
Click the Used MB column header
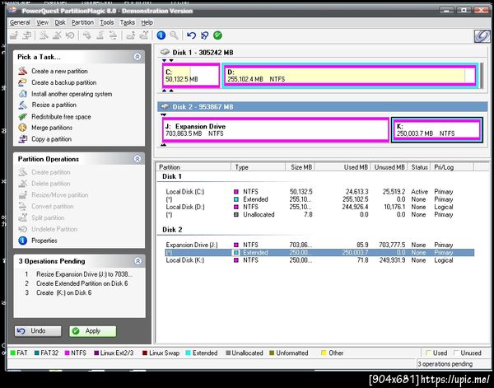343,167
